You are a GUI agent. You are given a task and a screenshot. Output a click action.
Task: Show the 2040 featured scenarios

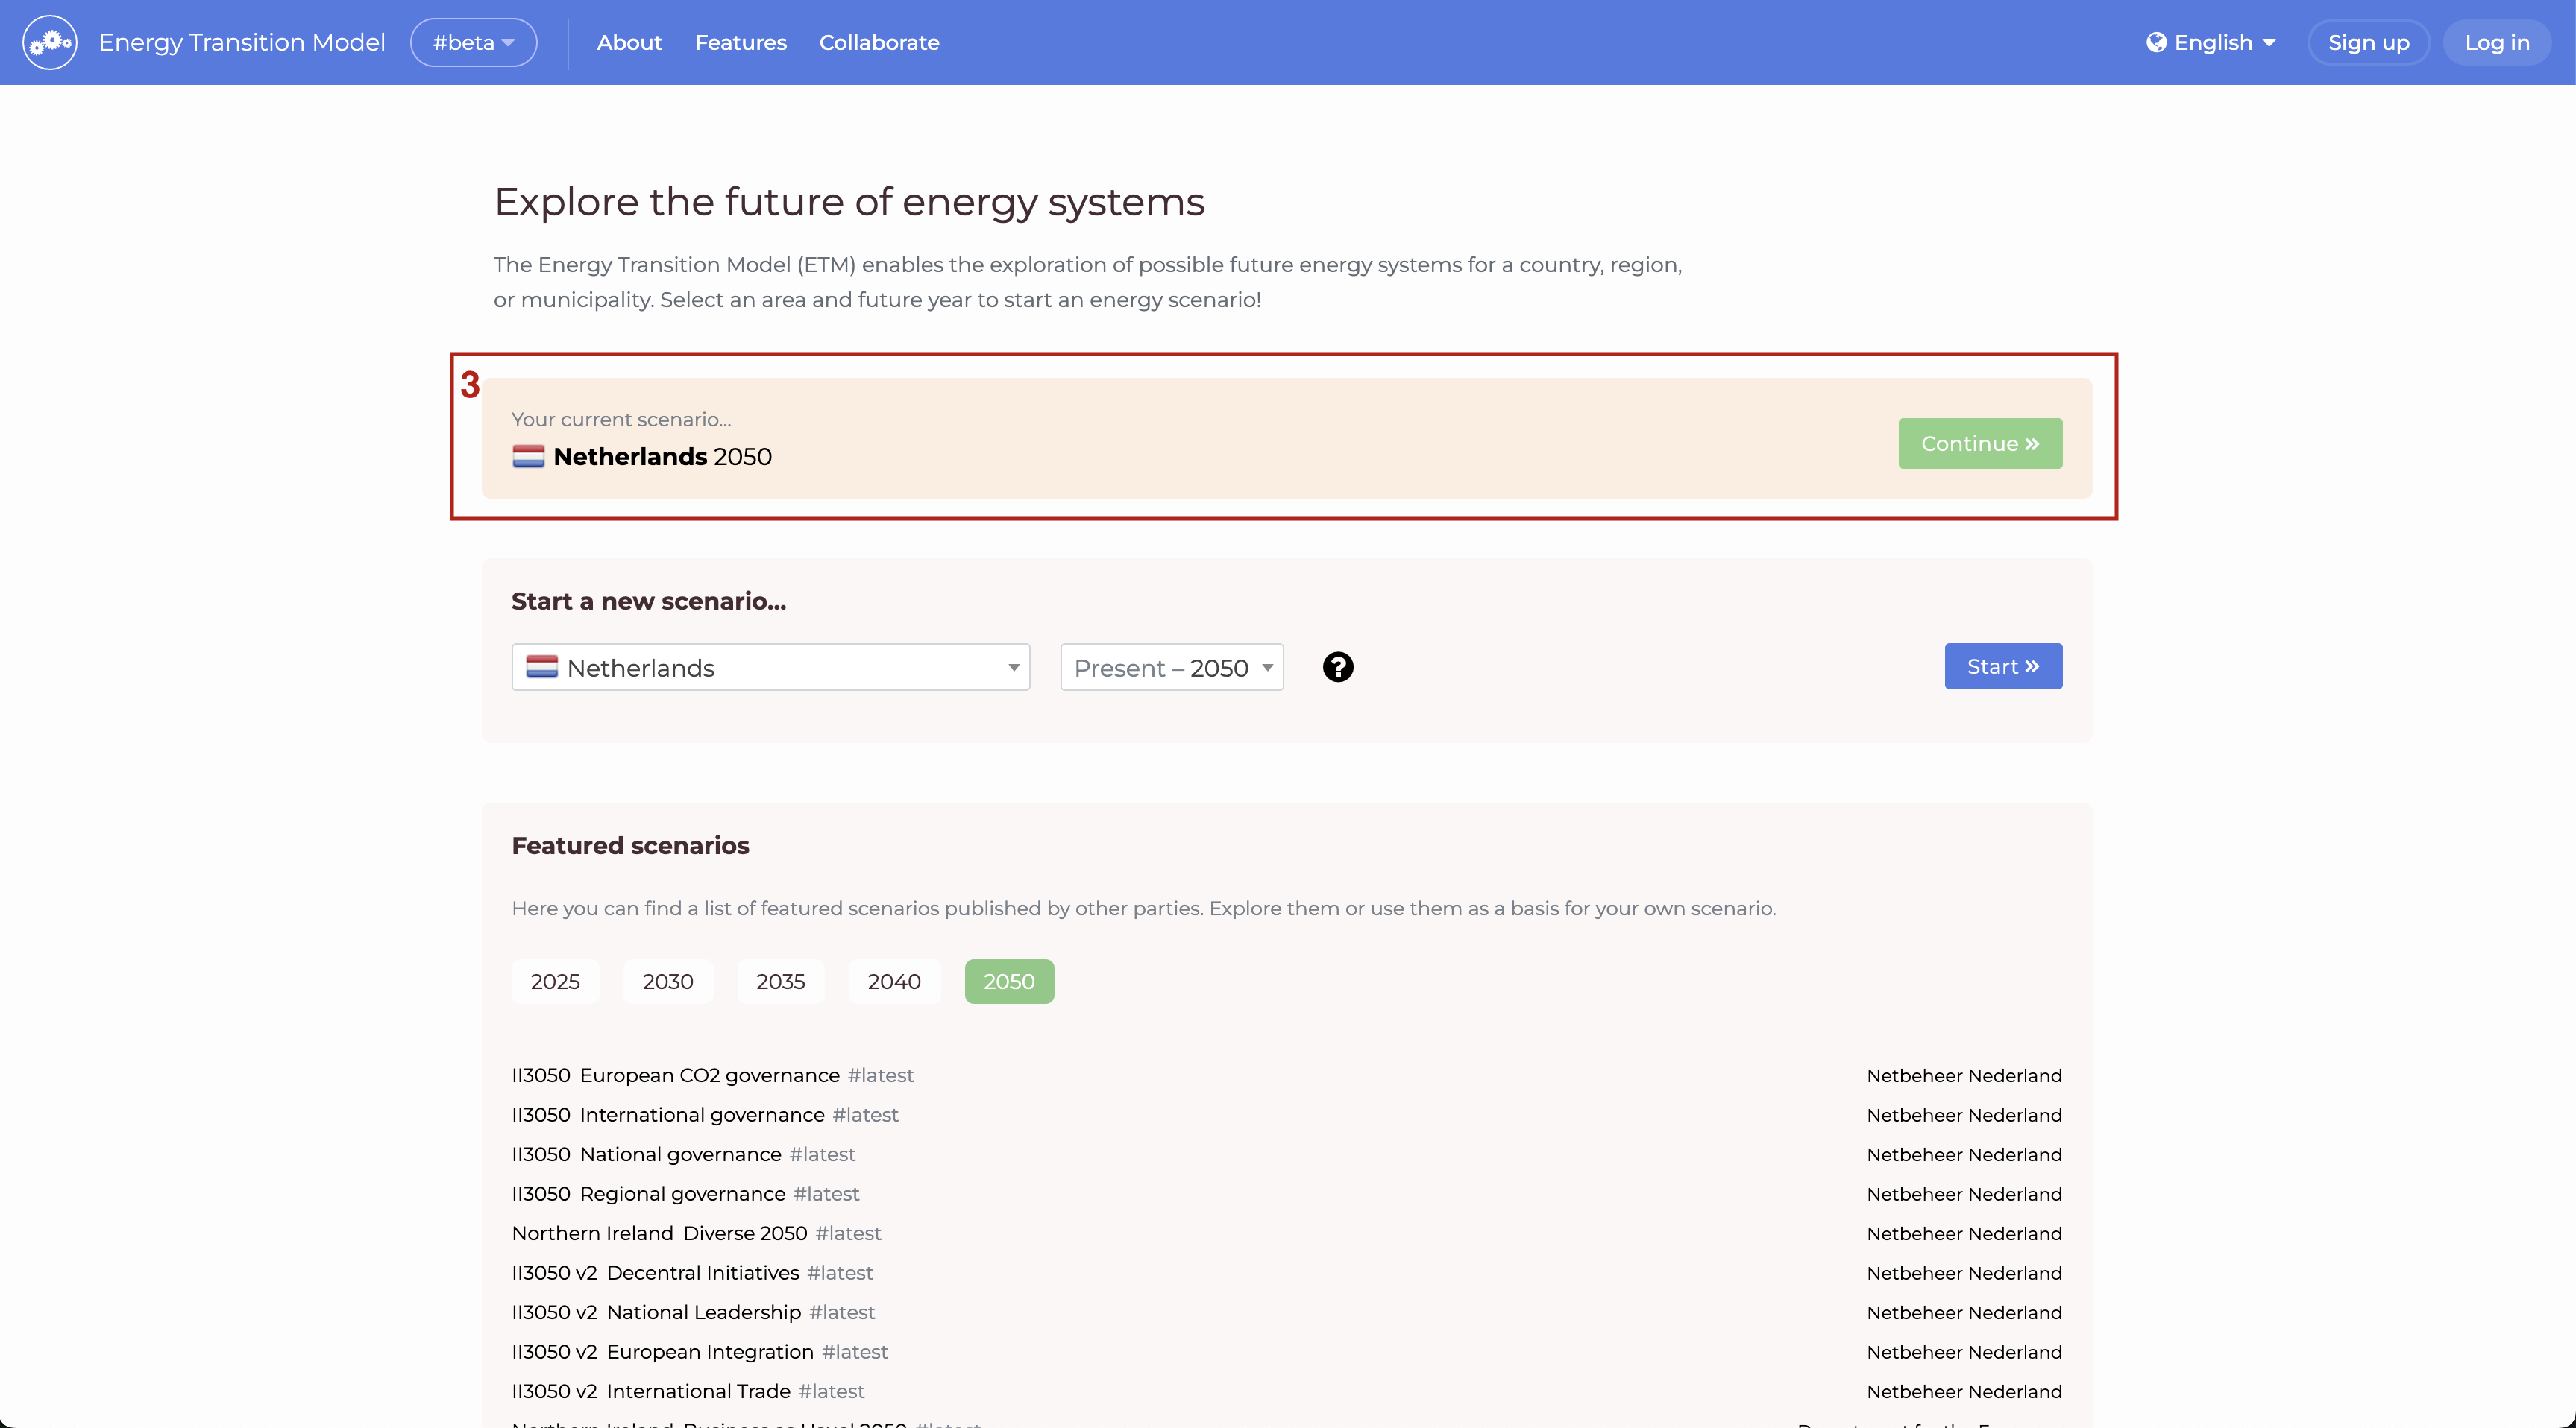[x=893, y=982]
